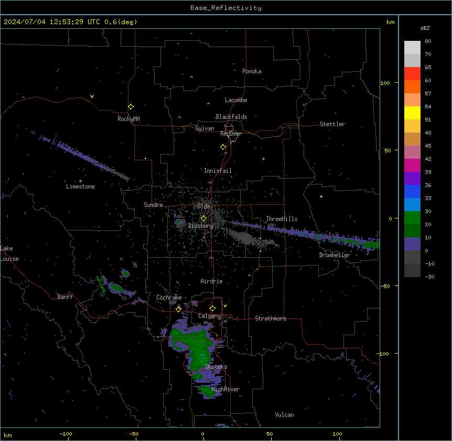Click the Okotoks label
The width and height of the screenshot is (452, 441).
(216, 367)
